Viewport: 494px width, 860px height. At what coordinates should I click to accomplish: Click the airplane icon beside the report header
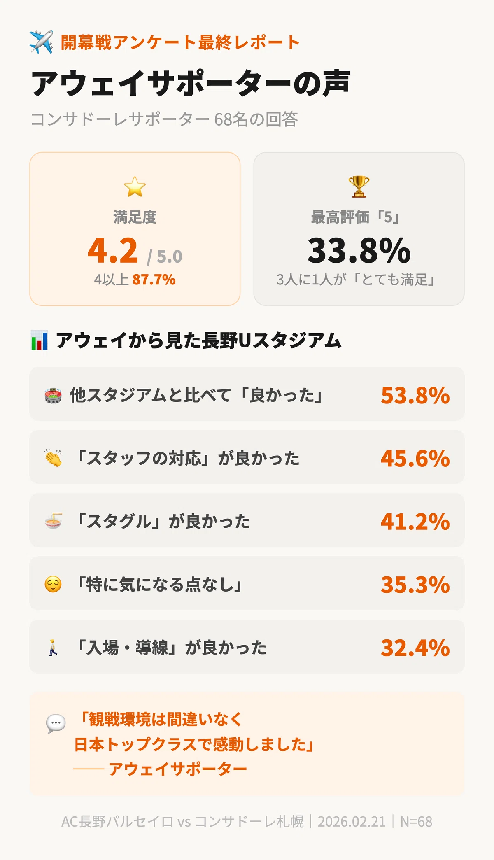[x=41, y=42]
